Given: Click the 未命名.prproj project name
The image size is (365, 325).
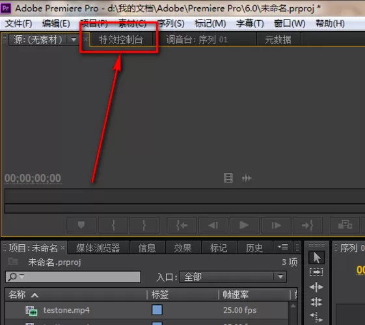Looking at the screenshot, I should [x=55, y=262].
